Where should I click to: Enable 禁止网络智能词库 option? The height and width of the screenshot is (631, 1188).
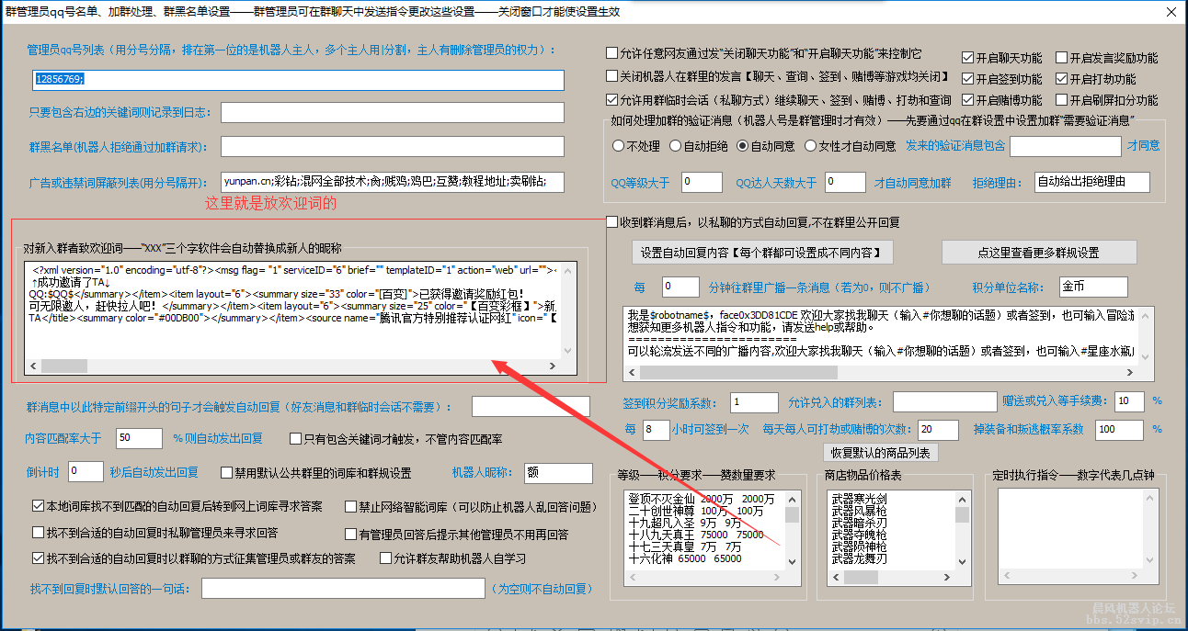click(x=350, y=507)
